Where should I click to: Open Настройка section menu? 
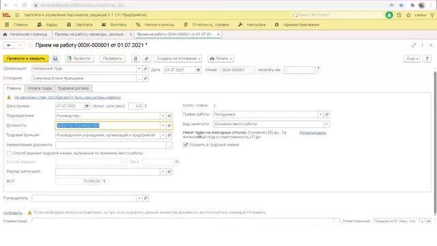(x=252, y=25)
